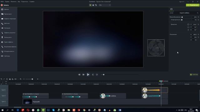Select the canvas Crop tool
The height and width of the screenshot is (112, 200).
point(96,5)
